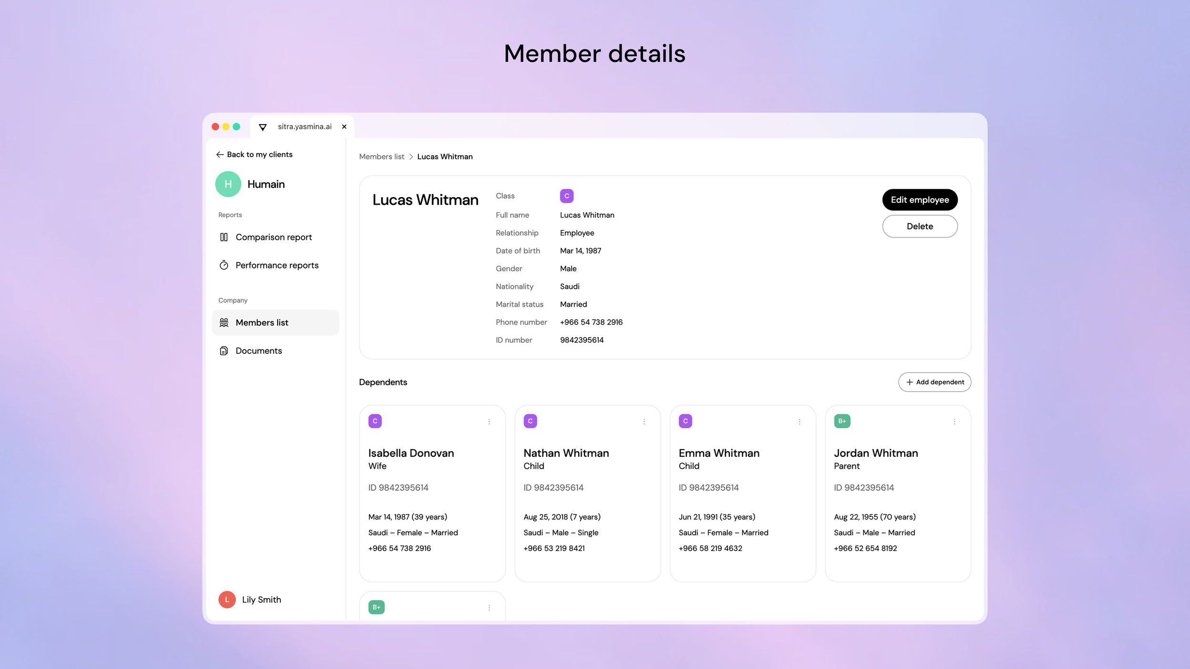The height and width of the screenshot is (669, 1190).
Task: Click the date of birth Mar 14, 1987 in employee details
Action: [580, 251]
